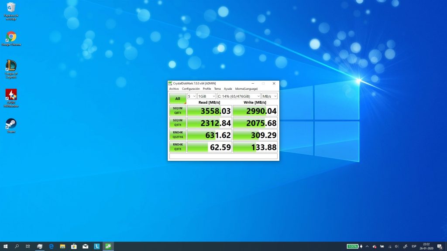This screenshot has width=447, height=251.
Task: Click the SEQ1M Q8T1 read result 3558.03
Action: pyautogui.click(x=209, y=111)
